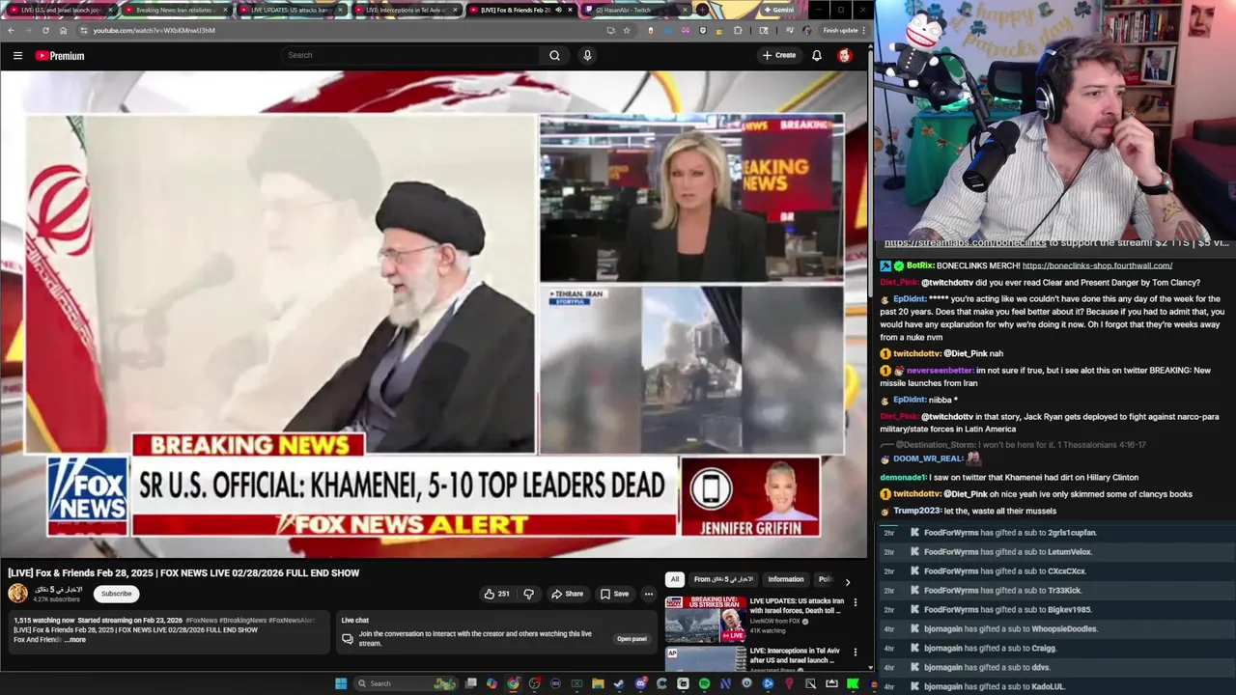Select the Information filter chip
Image resolution: width=1236 pixels, height=695 pixels.
[x=785, y=579]
